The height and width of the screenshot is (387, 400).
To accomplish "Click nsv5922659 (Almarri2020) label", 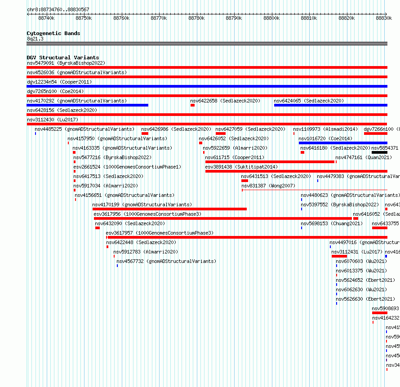I will pos(235,148).
